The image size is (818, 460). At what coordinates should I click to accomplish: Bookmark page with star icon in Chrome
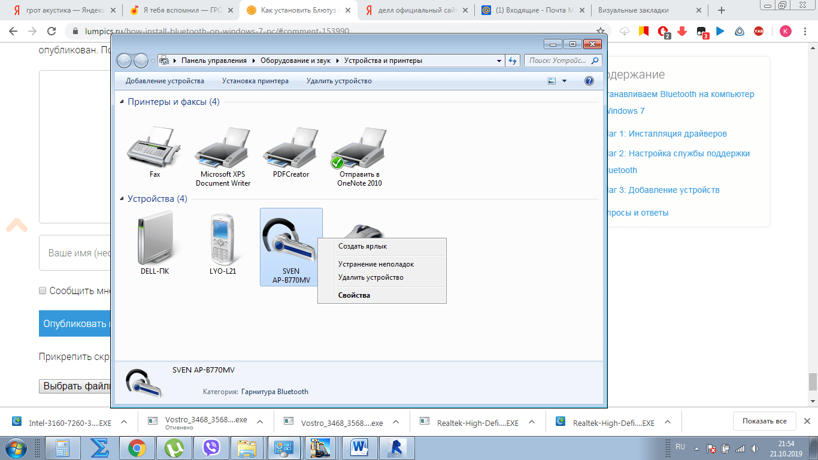601,31
